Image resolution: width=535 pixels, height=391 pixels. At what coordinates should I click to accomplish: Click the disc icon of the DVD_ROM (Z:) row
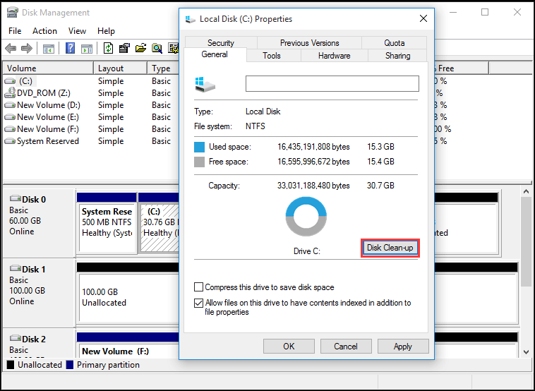point(10,92)
